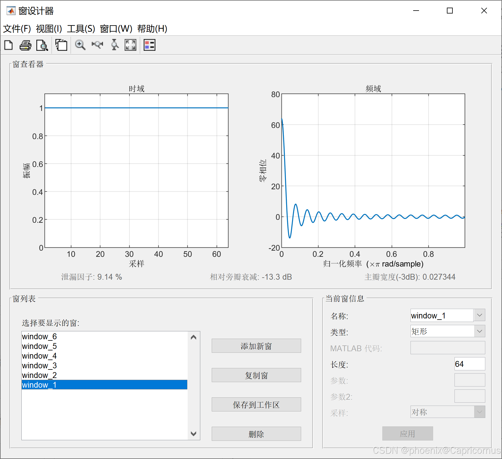The image size is (502, 459).
Task: Select window_6 in the list
Action: 104,336
